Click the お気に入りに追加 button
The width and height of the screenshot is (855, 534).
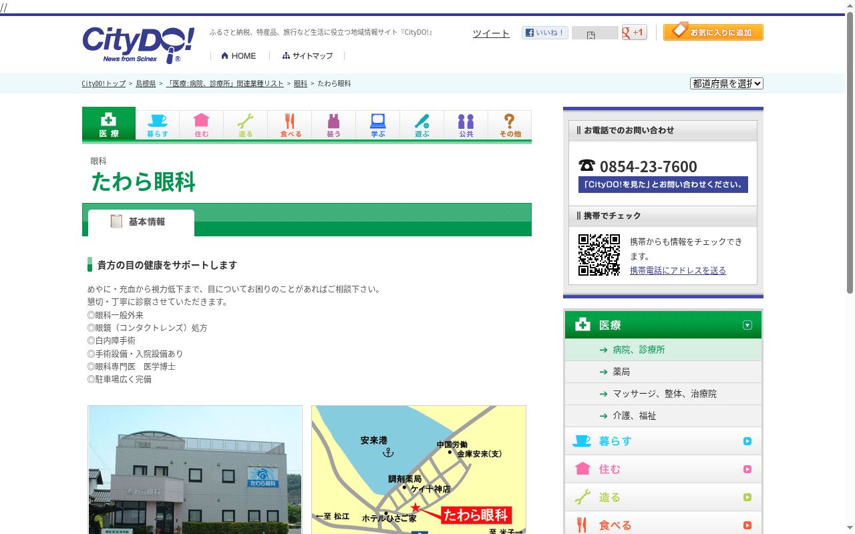coord(713,31)
